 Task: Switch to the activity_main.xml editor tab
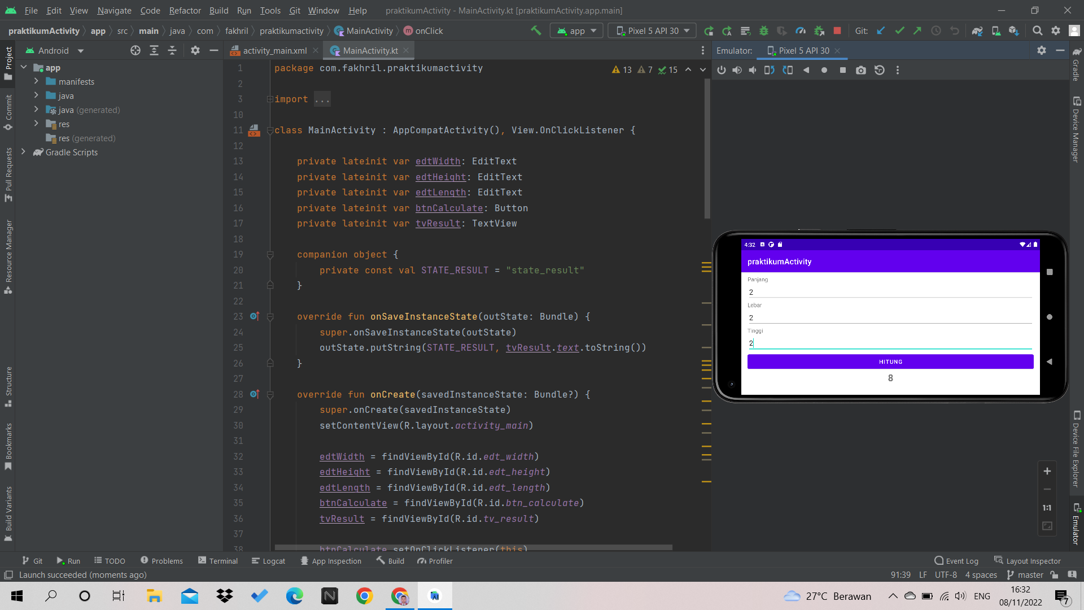click(274, 50)
